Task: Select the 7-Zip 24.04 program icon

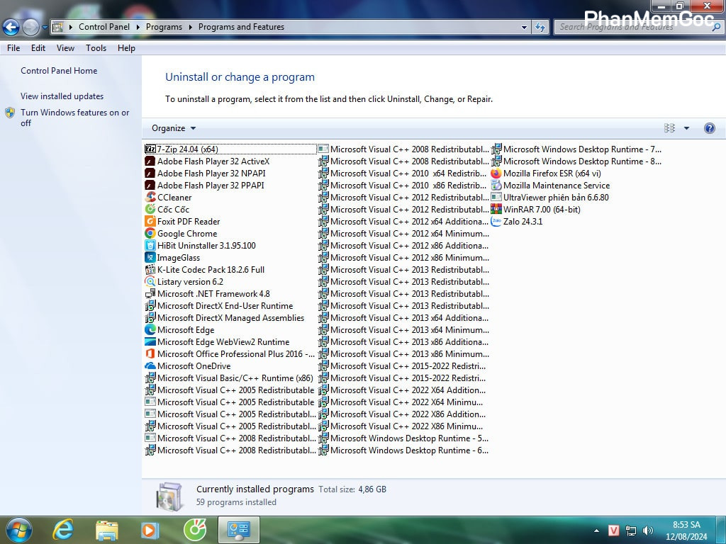Action: click(x=150, y=149)
